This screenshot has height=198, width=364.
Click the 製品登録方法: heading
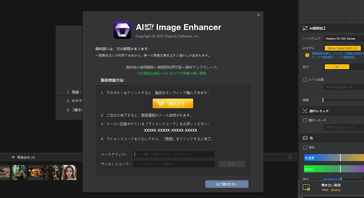113,80
